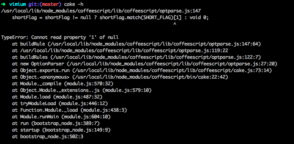294x144 pixels.
Task: Click the "Object.<anonymous>" bin/cake line
Action: click(x=120, y=77)
